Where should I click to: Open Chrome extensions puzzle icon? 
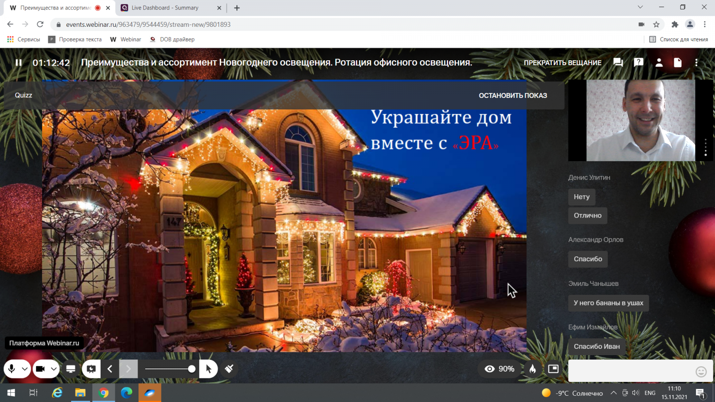tap(675, 25)
